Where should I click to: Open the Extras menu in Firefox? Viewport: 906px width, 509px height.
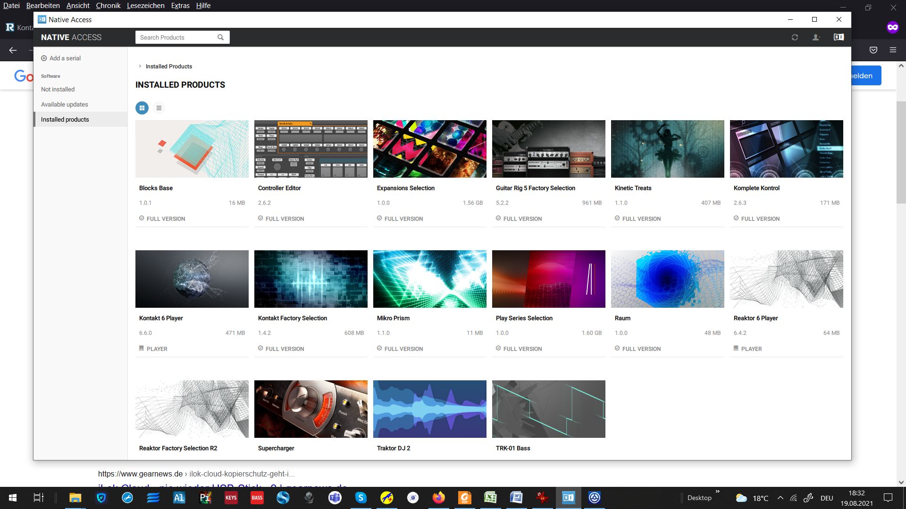180,6
